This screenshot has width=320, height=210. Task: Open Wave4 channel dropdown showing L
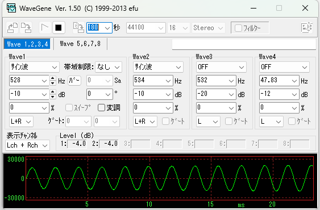click(x=271, y=121)
